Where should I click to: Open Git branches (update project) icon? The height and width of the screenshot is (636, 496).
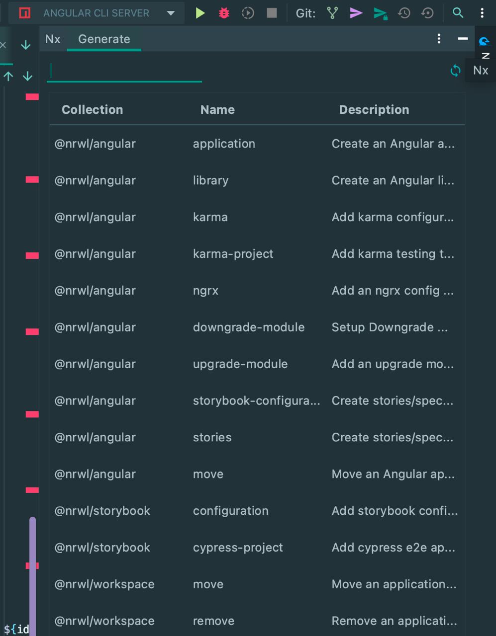point(332,13)
